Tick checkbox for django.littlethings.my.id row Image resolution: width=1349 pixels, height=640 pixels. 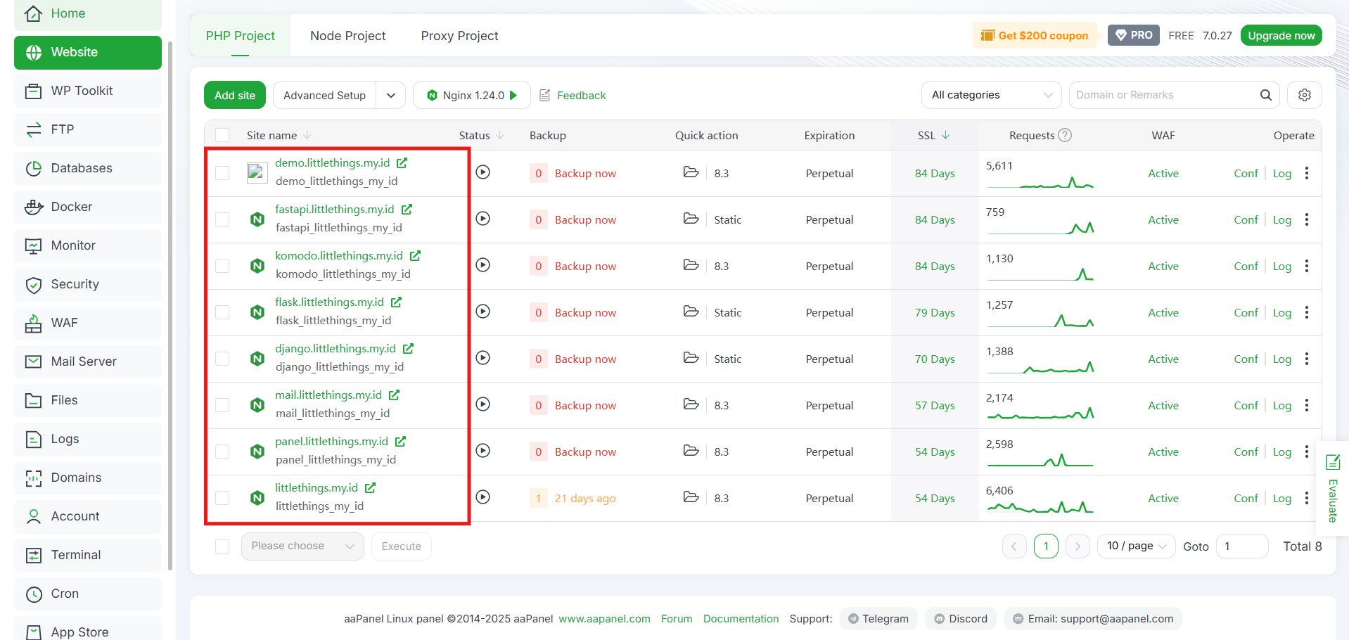pos(222,359)
